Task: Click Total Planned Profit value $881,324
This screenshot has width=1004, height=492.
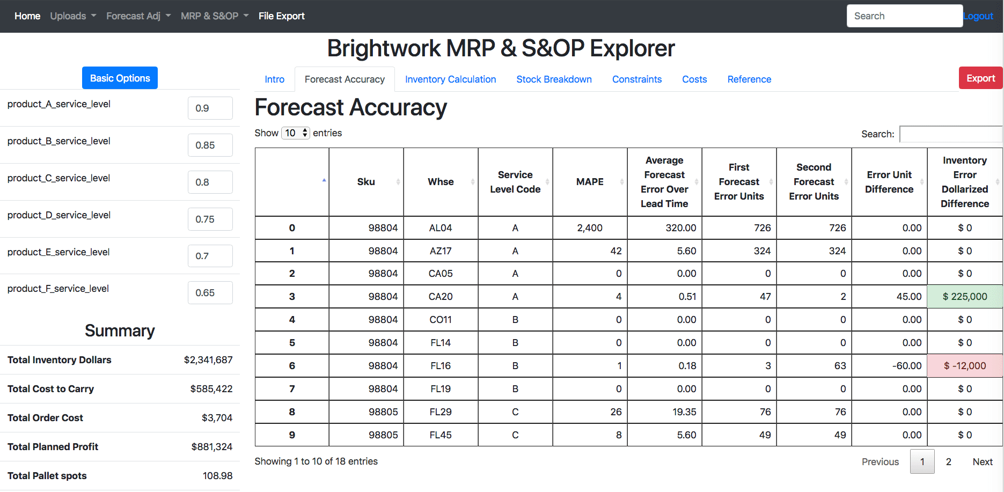Action: point(212,447)
